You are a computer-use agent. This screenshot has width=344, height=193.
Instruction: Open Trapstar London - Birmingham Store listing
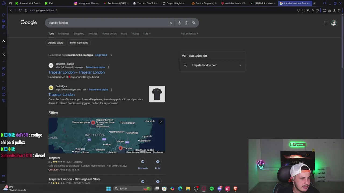[x=74, y=179]
